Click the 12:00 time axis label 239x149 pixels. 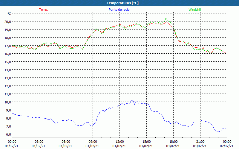point(120,142)
